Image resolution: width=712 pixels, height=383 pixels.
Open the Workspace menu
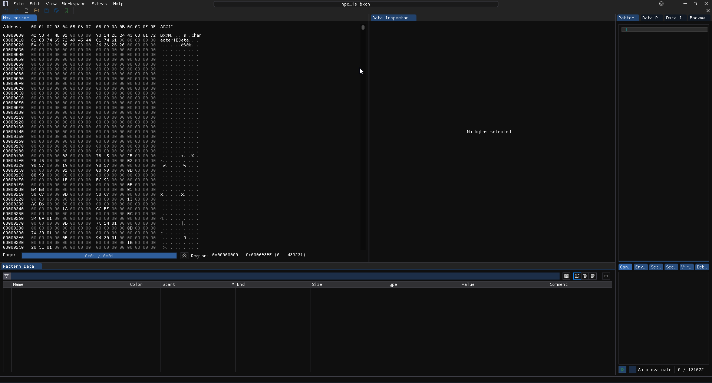[x=74, y=4]
